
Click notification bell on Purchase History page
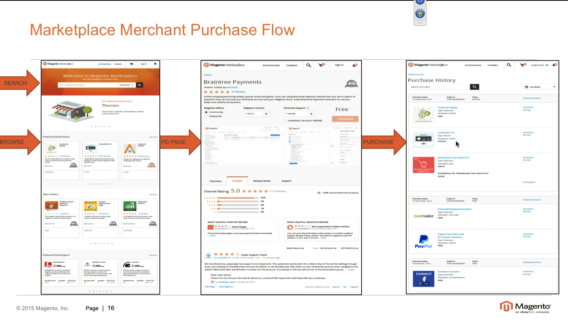pos(555,65)
